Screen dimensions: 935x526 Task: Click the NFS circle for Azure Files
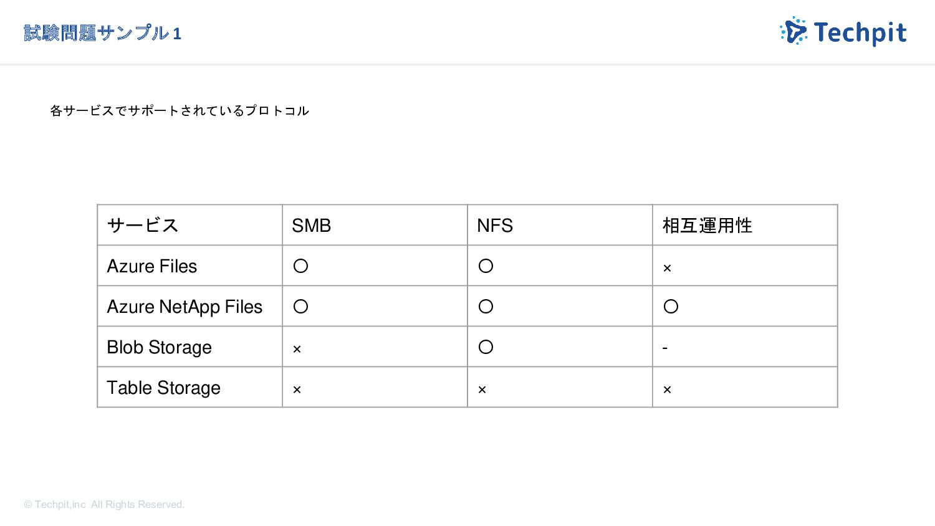pyautogui.click(x=486, y=266)
